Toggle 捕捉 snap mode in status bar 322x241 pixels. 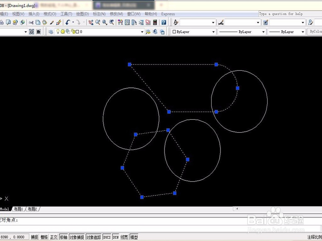coord(34,237)
